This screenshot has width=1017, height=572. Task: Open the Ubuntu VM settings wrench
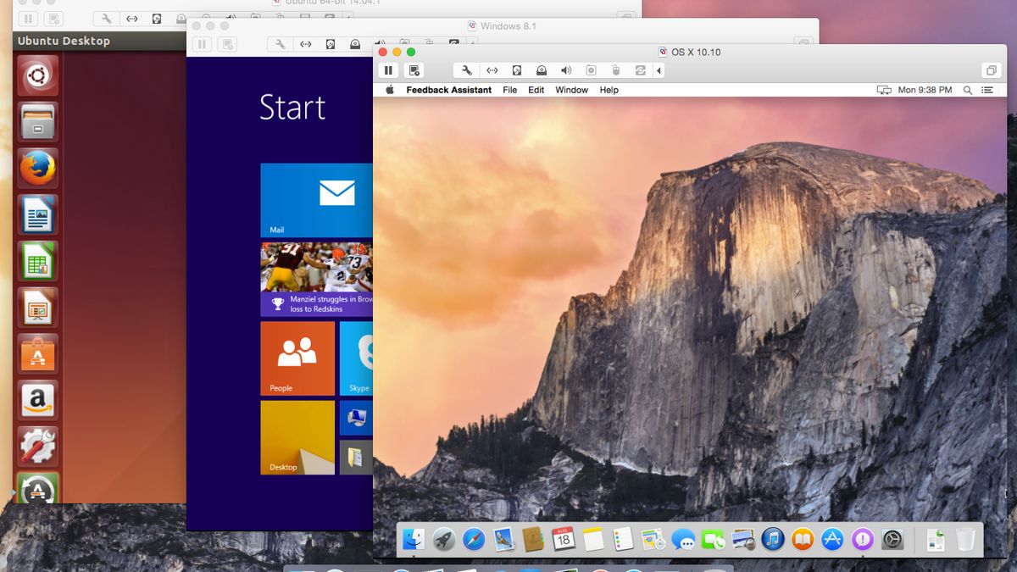[x=107, y=18]
